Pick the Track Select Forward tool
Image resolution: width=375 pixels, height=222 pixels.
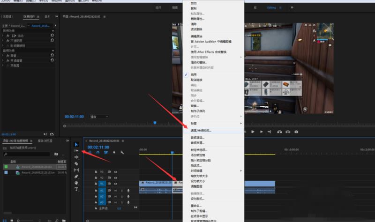pyautogui.click(x=76, y=151)
